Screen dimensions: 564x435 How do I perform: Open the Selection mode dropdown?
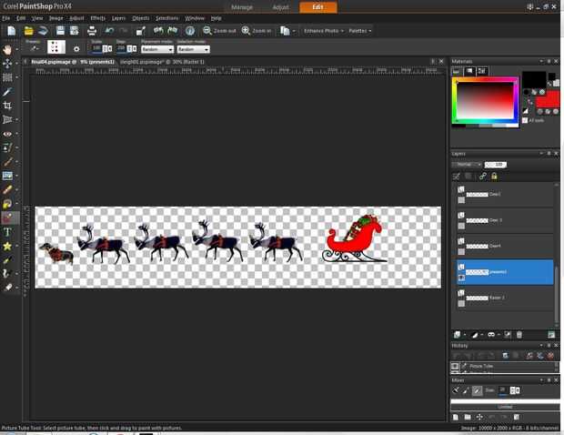coord(193,50)
